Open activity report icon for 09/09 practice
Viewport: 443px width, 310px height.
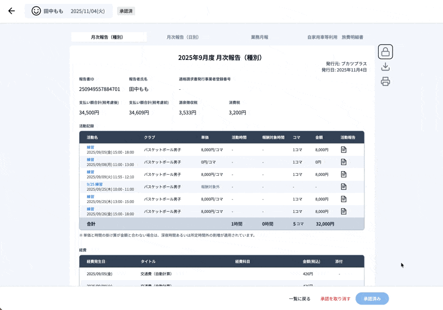click(x=343, y=174)
